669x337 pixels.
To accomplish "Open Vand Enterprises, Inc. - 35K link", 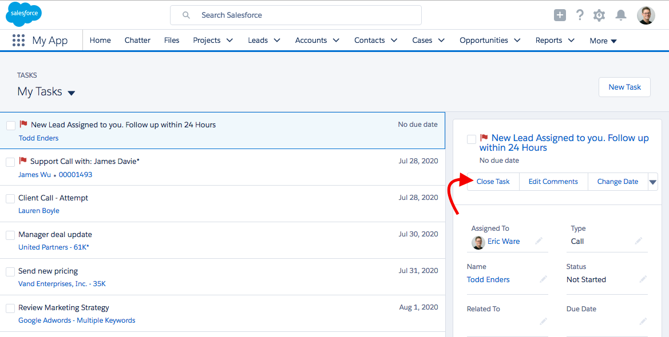I will tap(62, 284).
